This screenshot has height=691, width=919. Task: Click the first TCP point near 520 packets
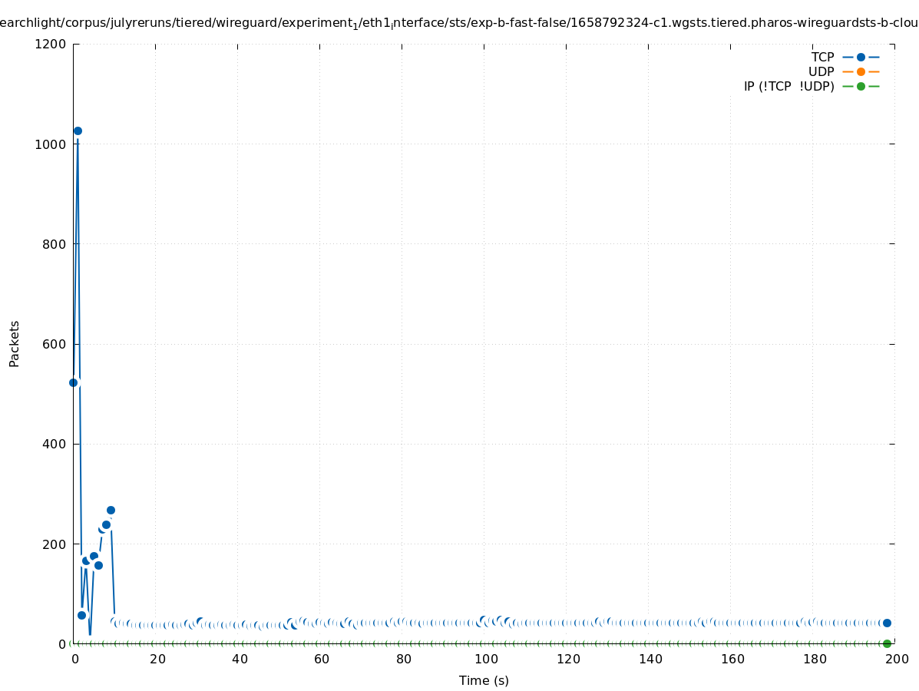[74, 382]
